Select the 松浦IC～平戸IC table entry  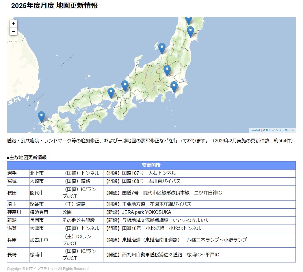click(162, 255)
